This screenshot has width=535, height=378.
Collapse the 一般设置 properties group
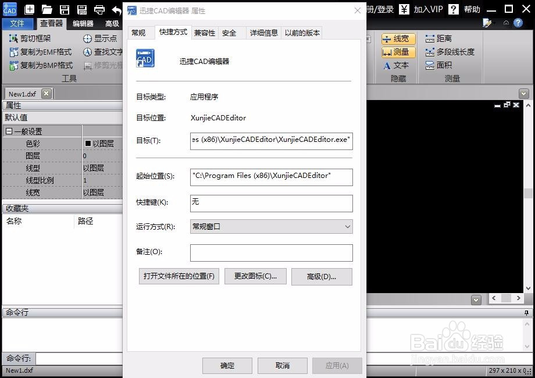pos(9,131)
